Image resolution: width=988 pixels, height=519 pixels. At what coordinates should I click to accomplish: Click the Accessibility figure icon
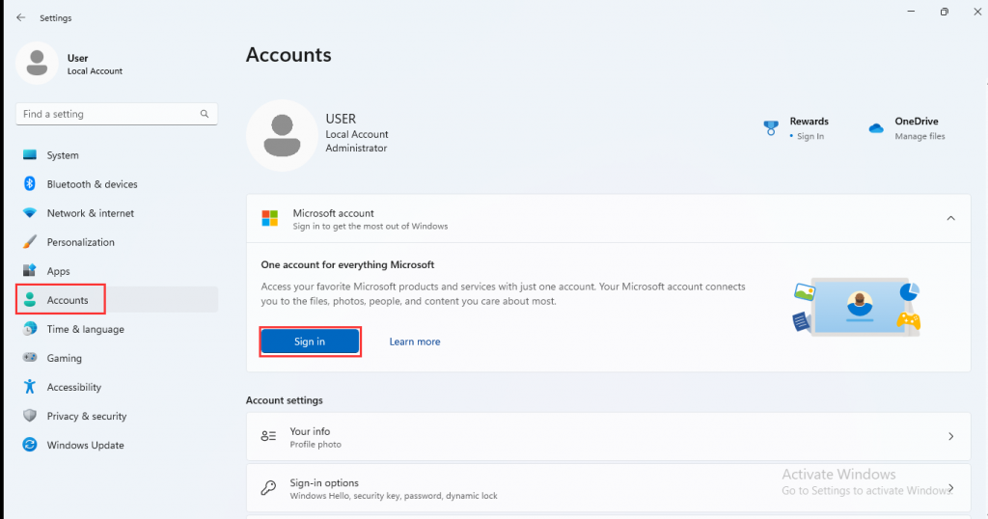[x=30, y=387]
